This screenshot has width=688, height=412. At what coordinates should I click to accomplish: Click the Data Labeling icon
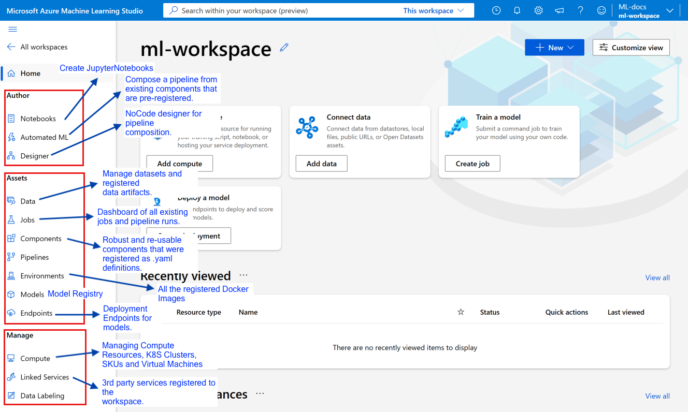pyautogui.click(x=11, y=395)
